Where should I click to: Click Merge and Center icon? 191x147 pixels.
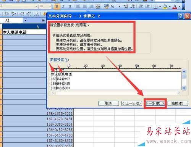98,6
